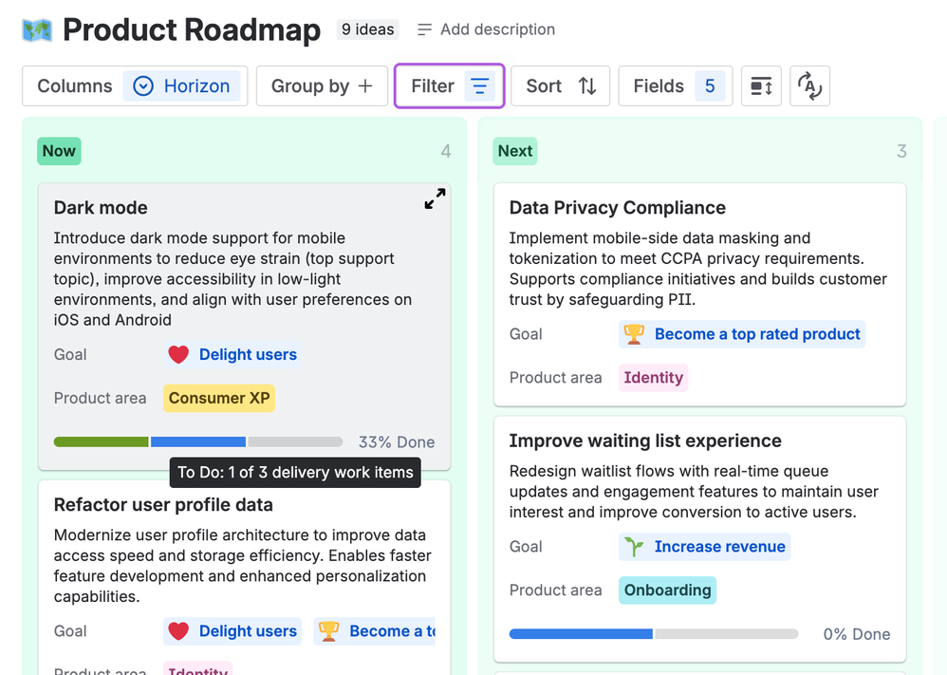
Task: Open the Filter options
Action: point(450,86)
